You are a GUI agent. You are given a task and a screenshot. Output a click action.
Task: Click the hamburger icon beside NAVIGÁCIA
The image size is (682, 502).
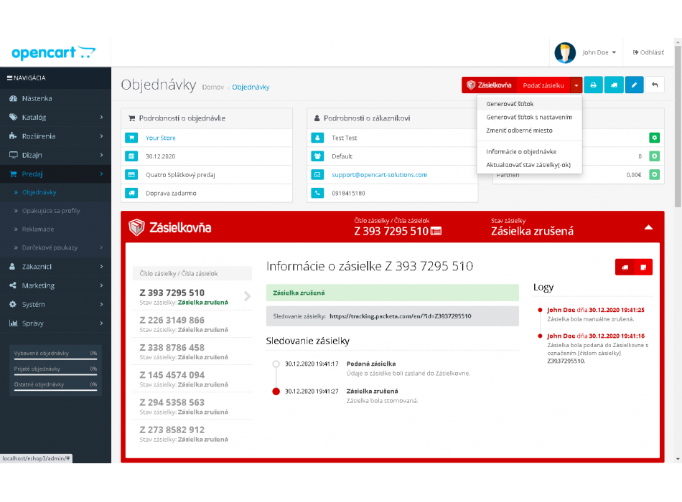[9, 78]
